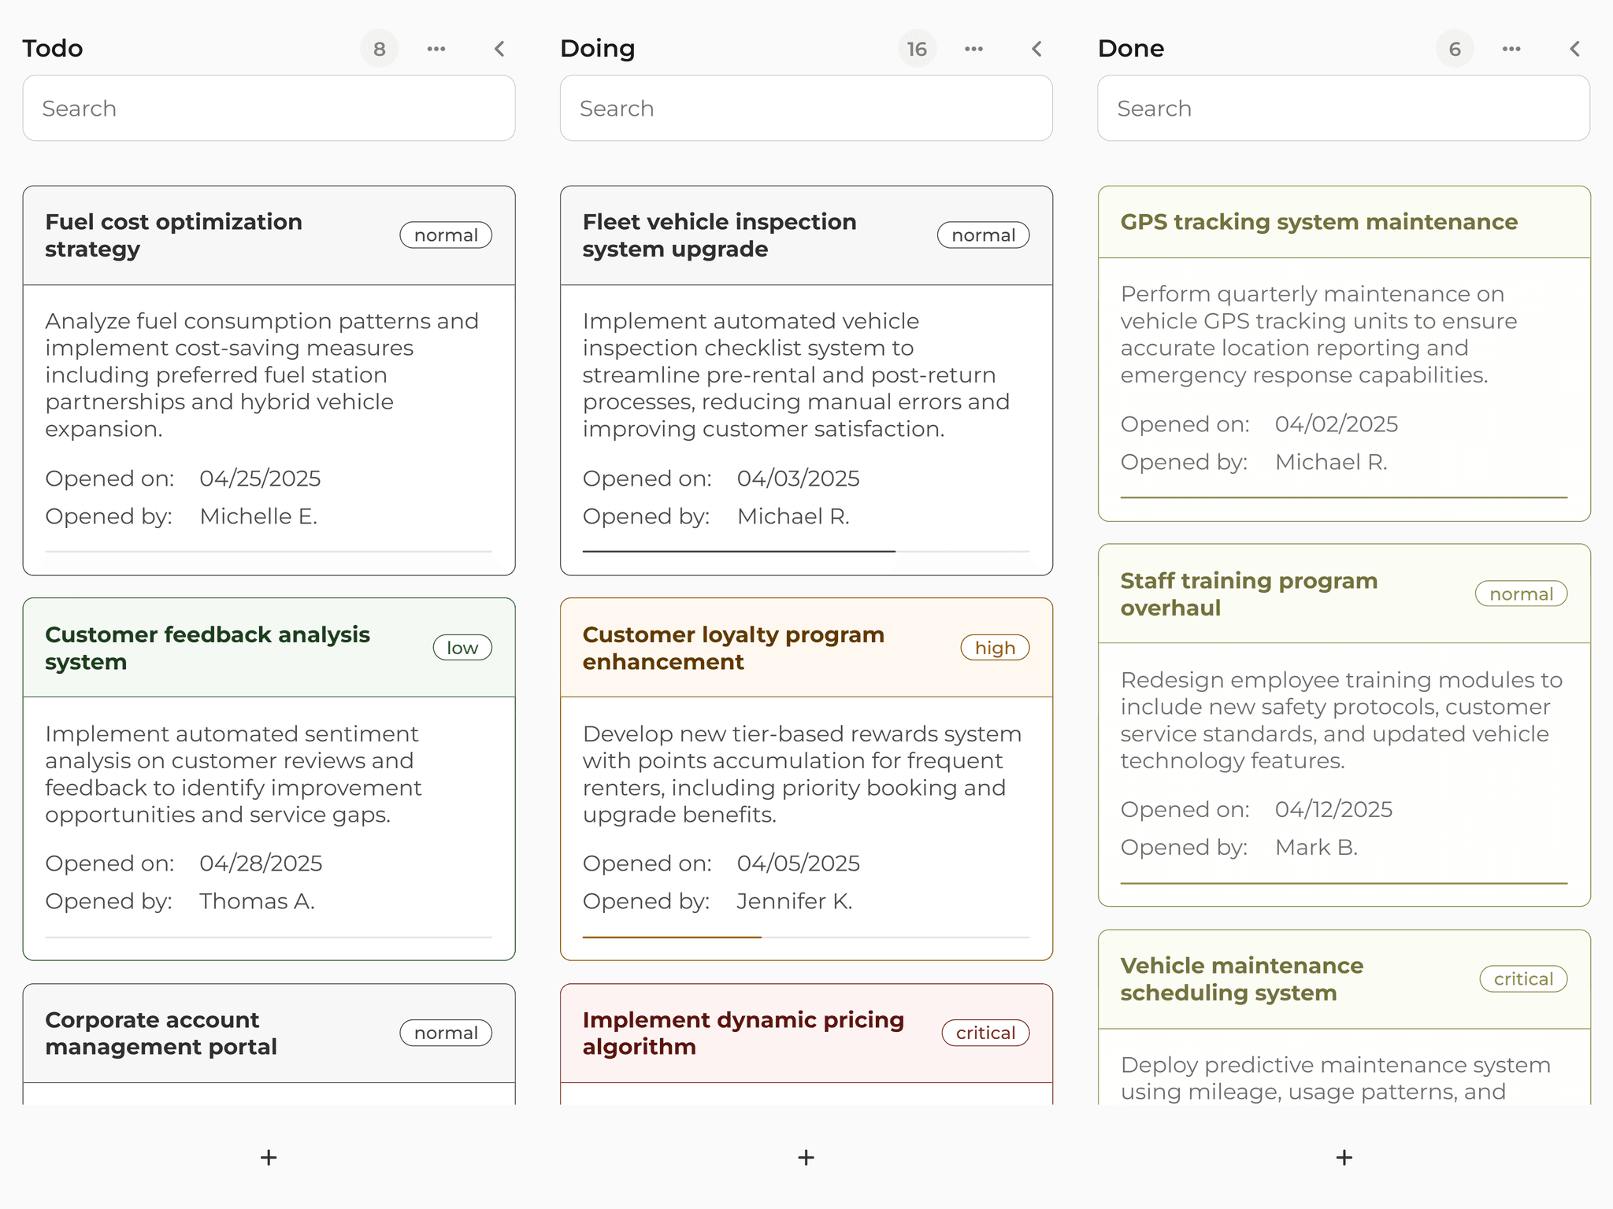Open the Done column options menu

click(1511, 48)
